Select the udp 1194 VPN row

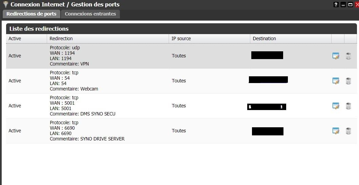108,56
